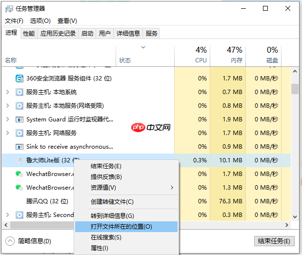Choose 提供反馈(B) in the context menu
The height and width of the screenshot is (255, 302).
[x=126, y=177]
